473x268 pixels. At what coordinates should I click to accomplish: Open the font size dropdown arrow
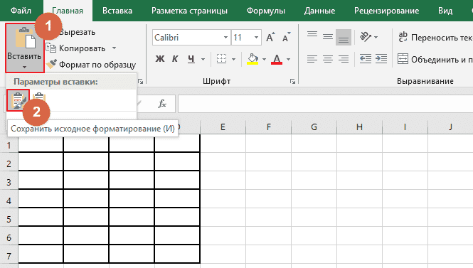(x=256, y=38)
